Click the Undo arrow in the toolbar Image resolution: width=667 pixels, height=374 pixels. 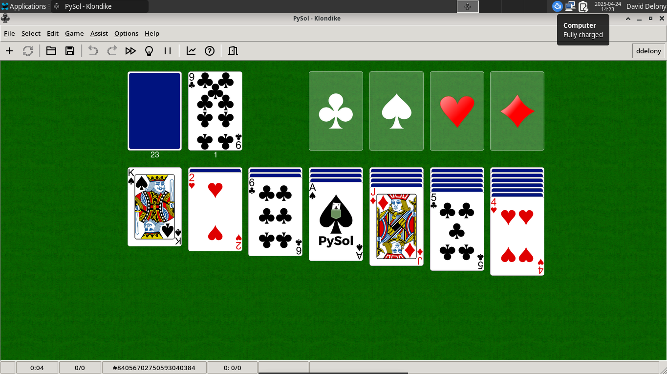93,51
